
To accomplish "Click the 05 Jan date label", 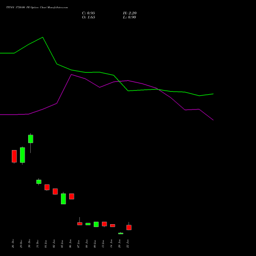I will click(x=62, y=243).
